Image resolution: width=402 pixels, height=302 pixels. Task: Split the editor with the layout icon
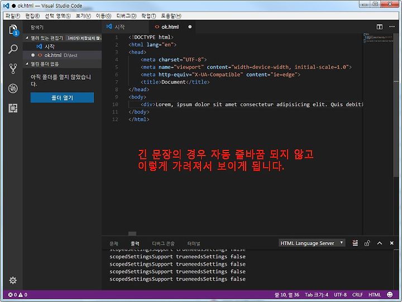pos(380,27)
